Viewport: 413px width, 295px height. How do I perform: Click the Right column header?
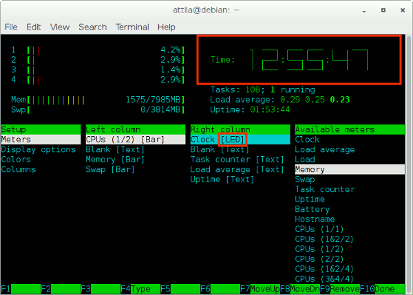point(240,129)
